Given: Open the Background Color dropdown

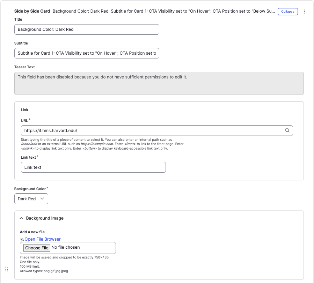Looking at the screenshot, I should (x=31, y=199).
